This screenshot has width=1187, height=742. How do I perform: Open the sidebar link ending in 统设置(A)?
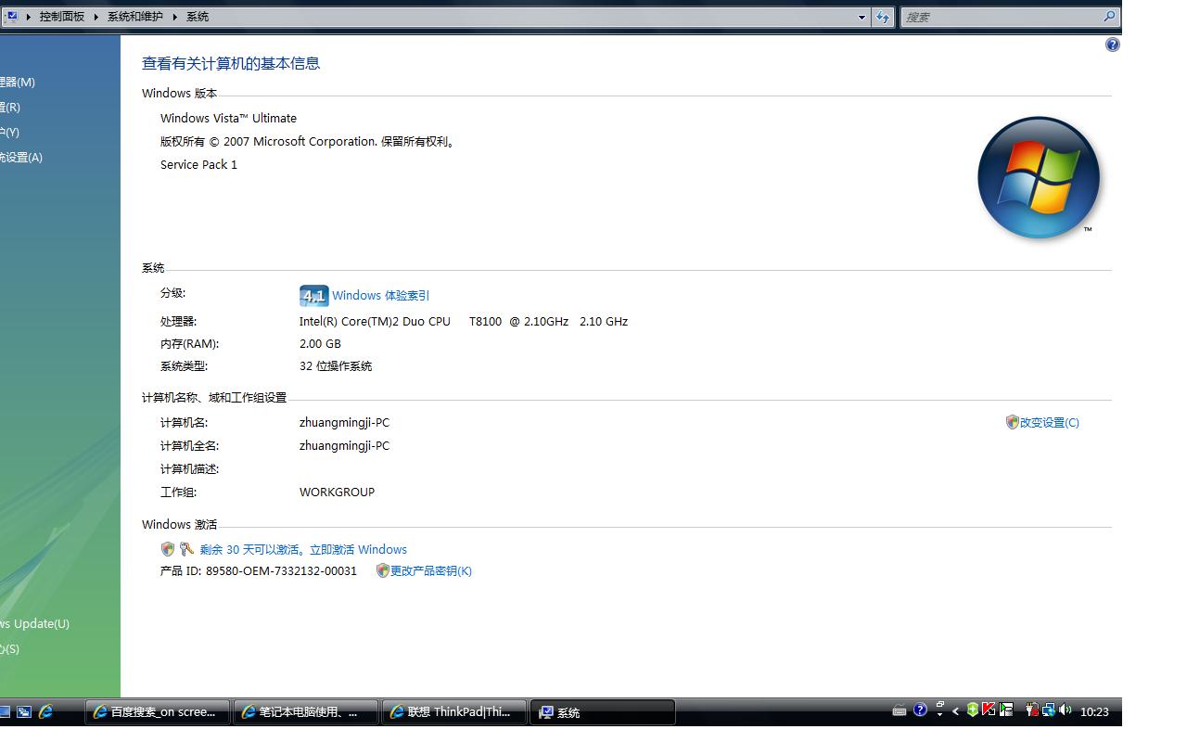coord(21,157)
